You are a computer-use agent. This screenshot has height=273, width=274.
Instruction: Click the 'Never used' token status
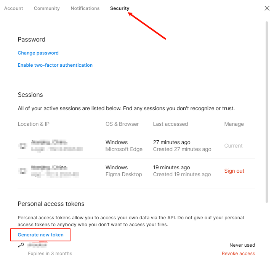[x=242, y=245]
